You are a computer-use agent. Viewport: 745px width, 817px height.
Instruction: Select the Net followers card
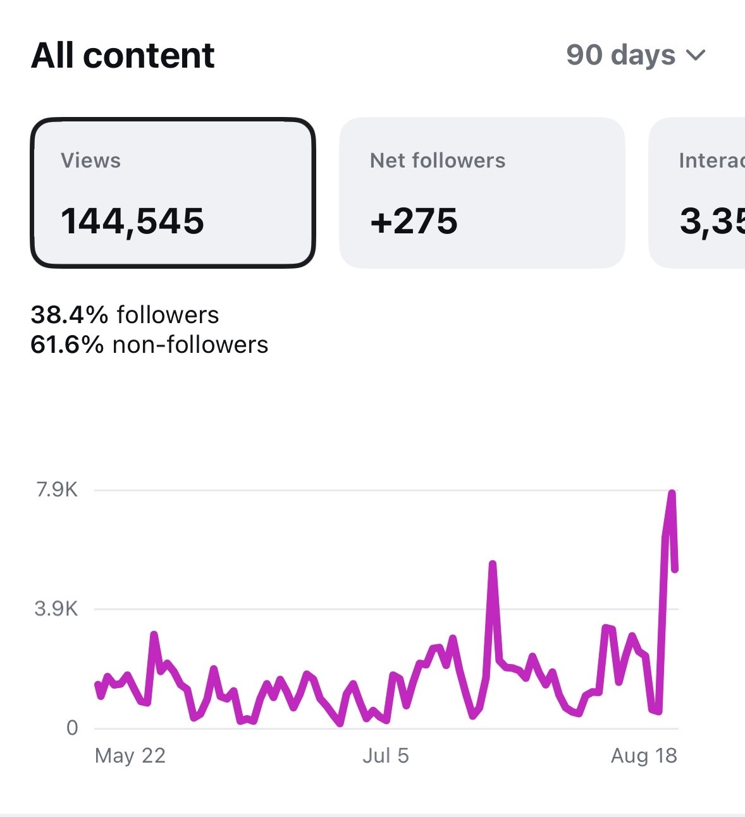click(x=482, y=193)
